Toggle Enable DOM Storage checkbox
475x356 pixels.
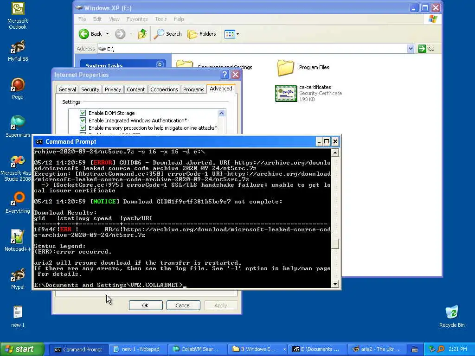[x=83, y=113]
